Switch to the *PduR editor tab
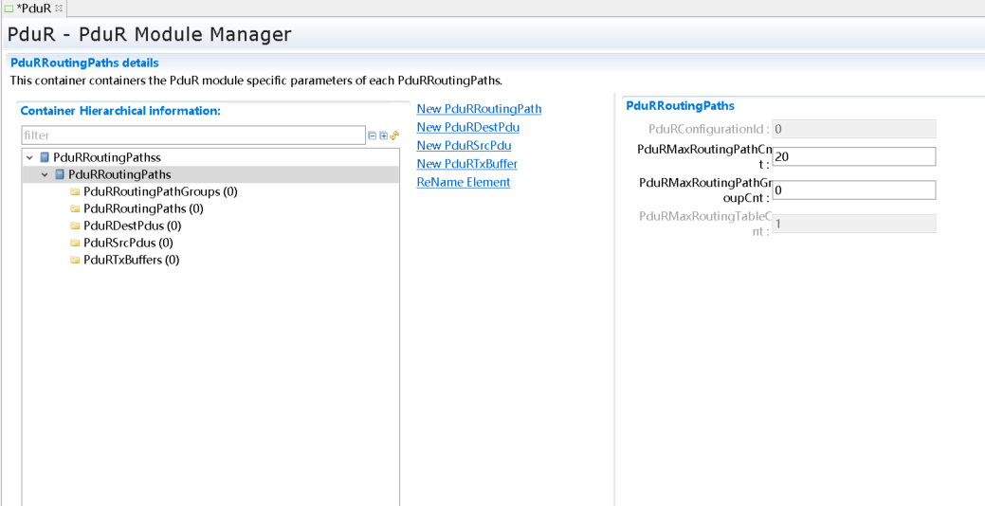The image size is (985, 506). click(32, 8)
